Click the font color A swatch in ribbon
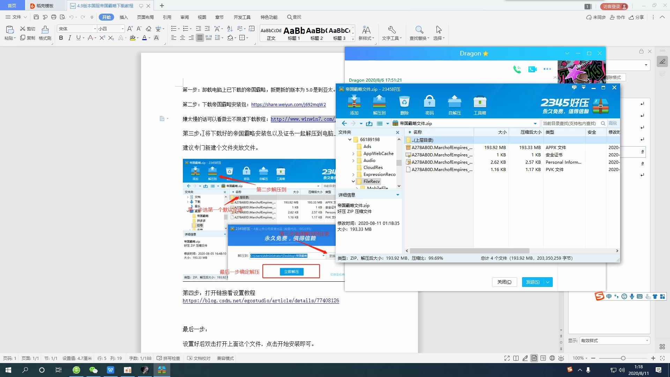670x377 pixels. pos(144,38)
